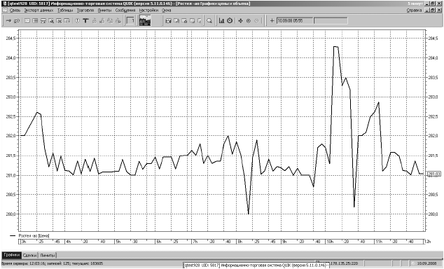Activate the crosshair plus icon beside date field
The width and height of the screenshot is (444, 269).
[x=272, y=21]
